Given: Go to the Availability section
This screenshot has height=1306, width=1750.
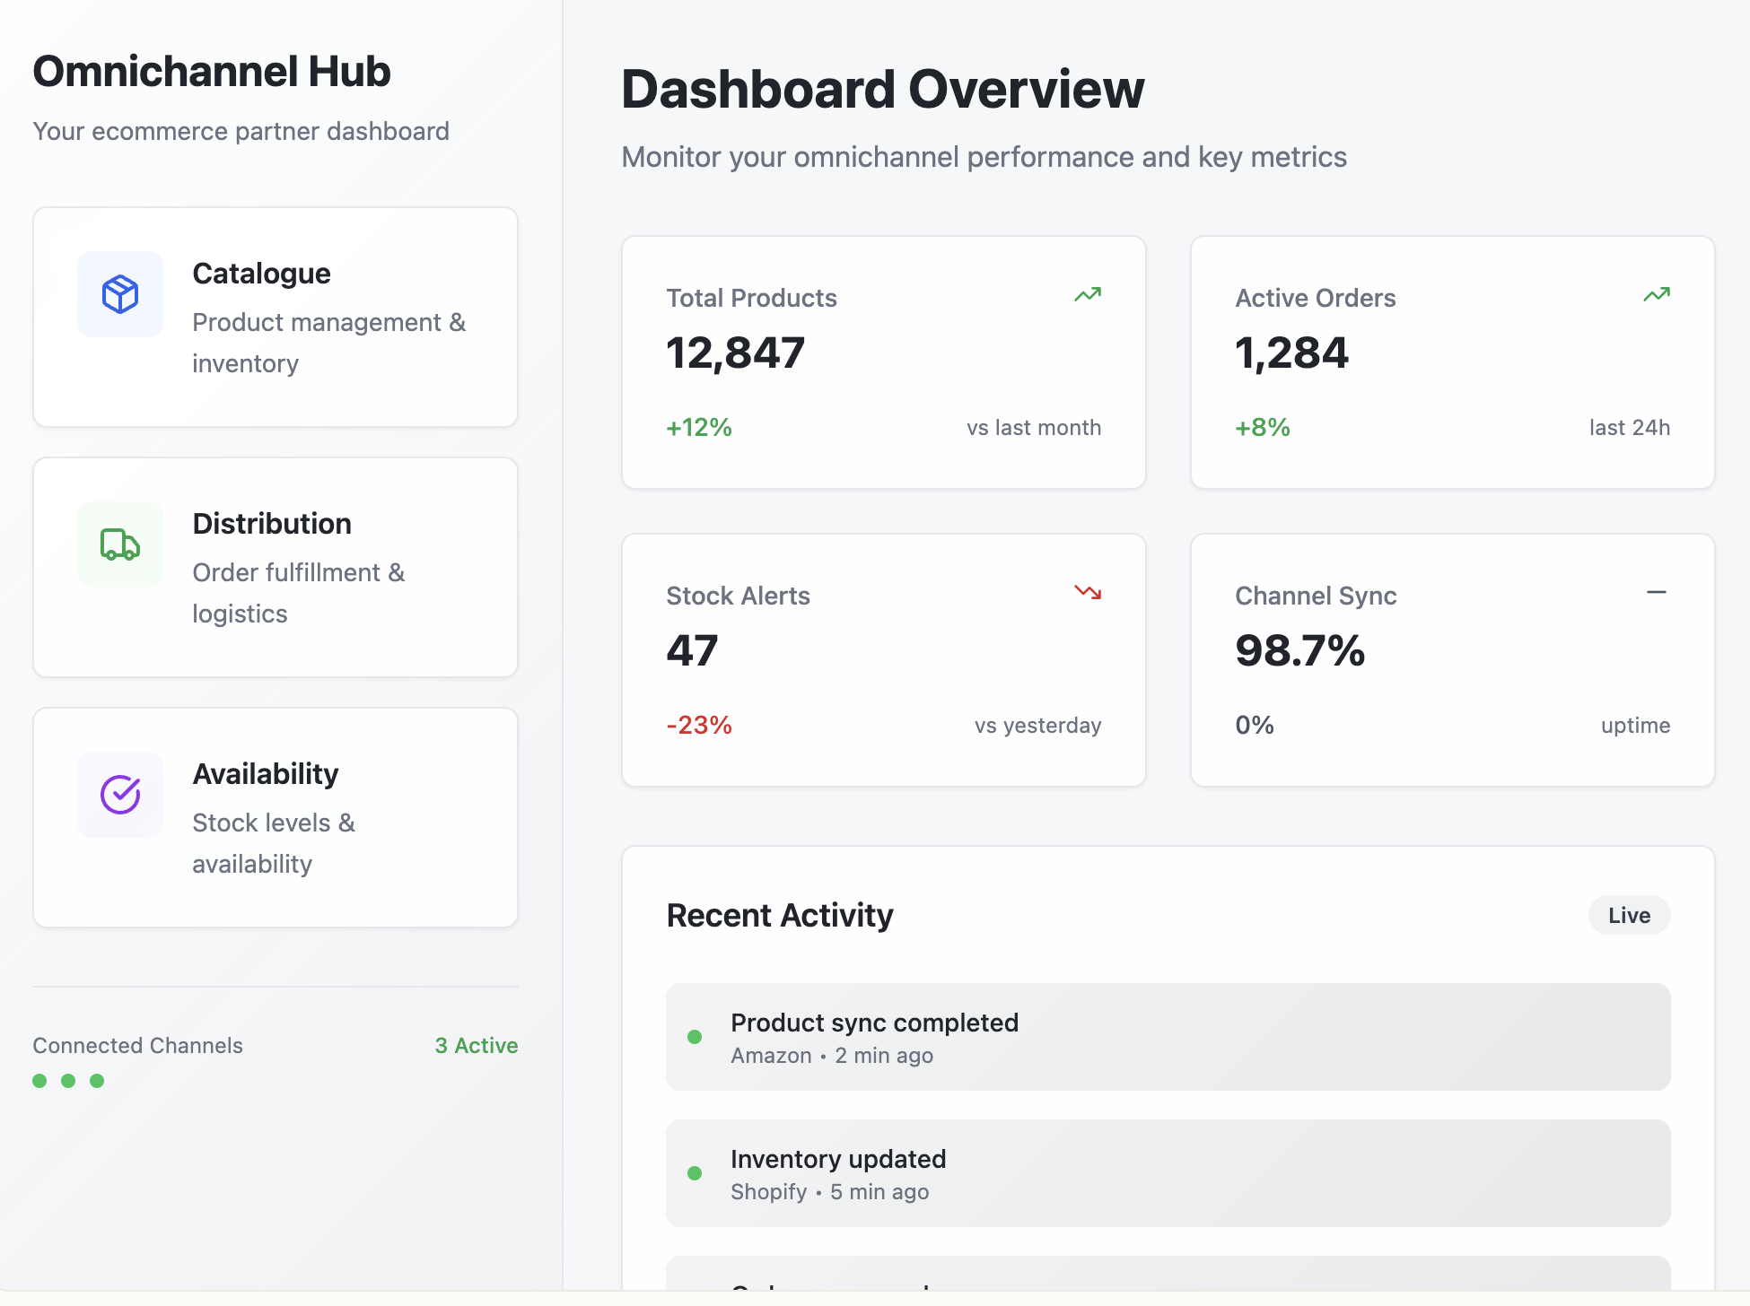Looking at the screenshot, I should click(x=276, y=817).
